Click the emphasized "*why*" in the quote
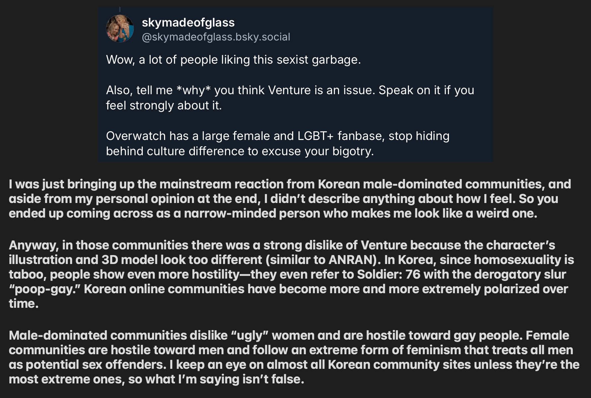 [x=194, y=90]
